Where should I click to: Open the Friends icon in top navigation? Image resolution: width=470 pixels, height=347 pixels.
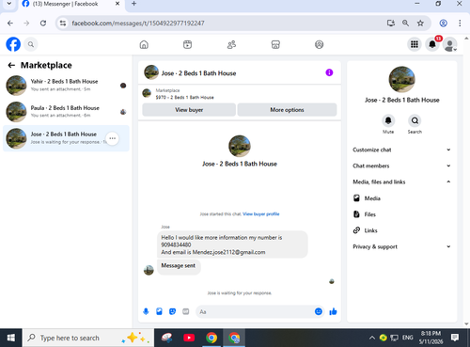click(x=231, y=44)
